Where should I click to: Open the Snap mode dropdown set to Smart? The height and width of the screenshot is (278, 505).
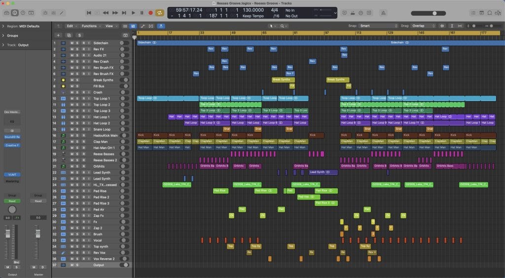[x=378, y=26]
